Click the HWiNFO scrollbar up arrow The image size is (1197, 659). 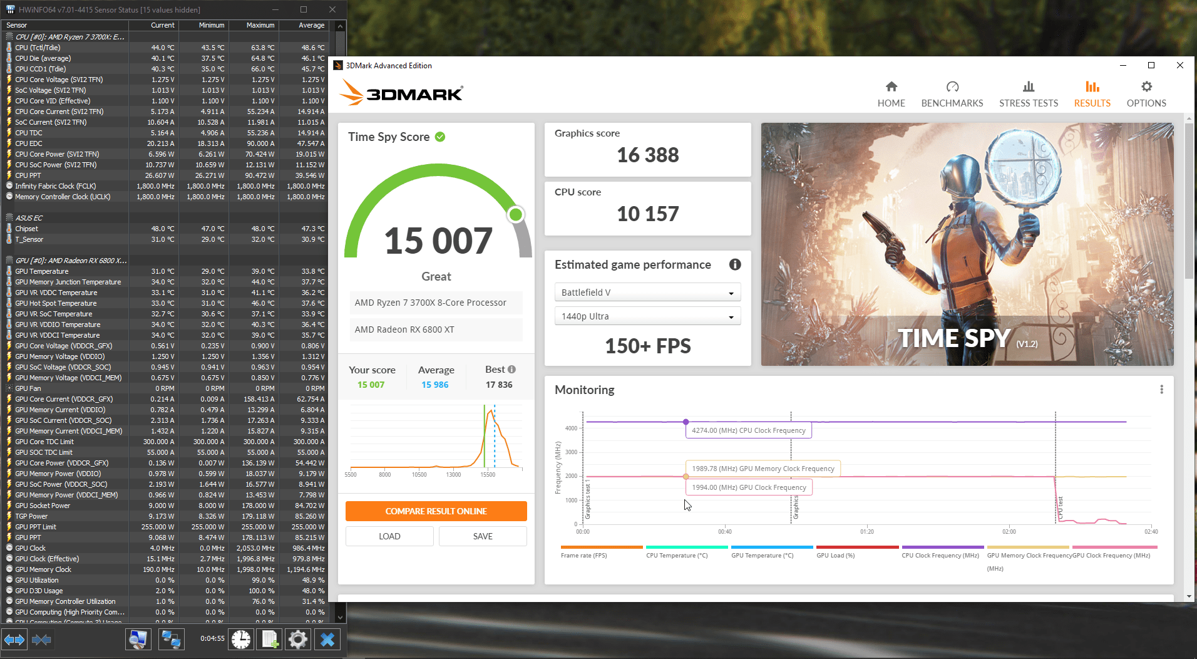pos(340,26)
